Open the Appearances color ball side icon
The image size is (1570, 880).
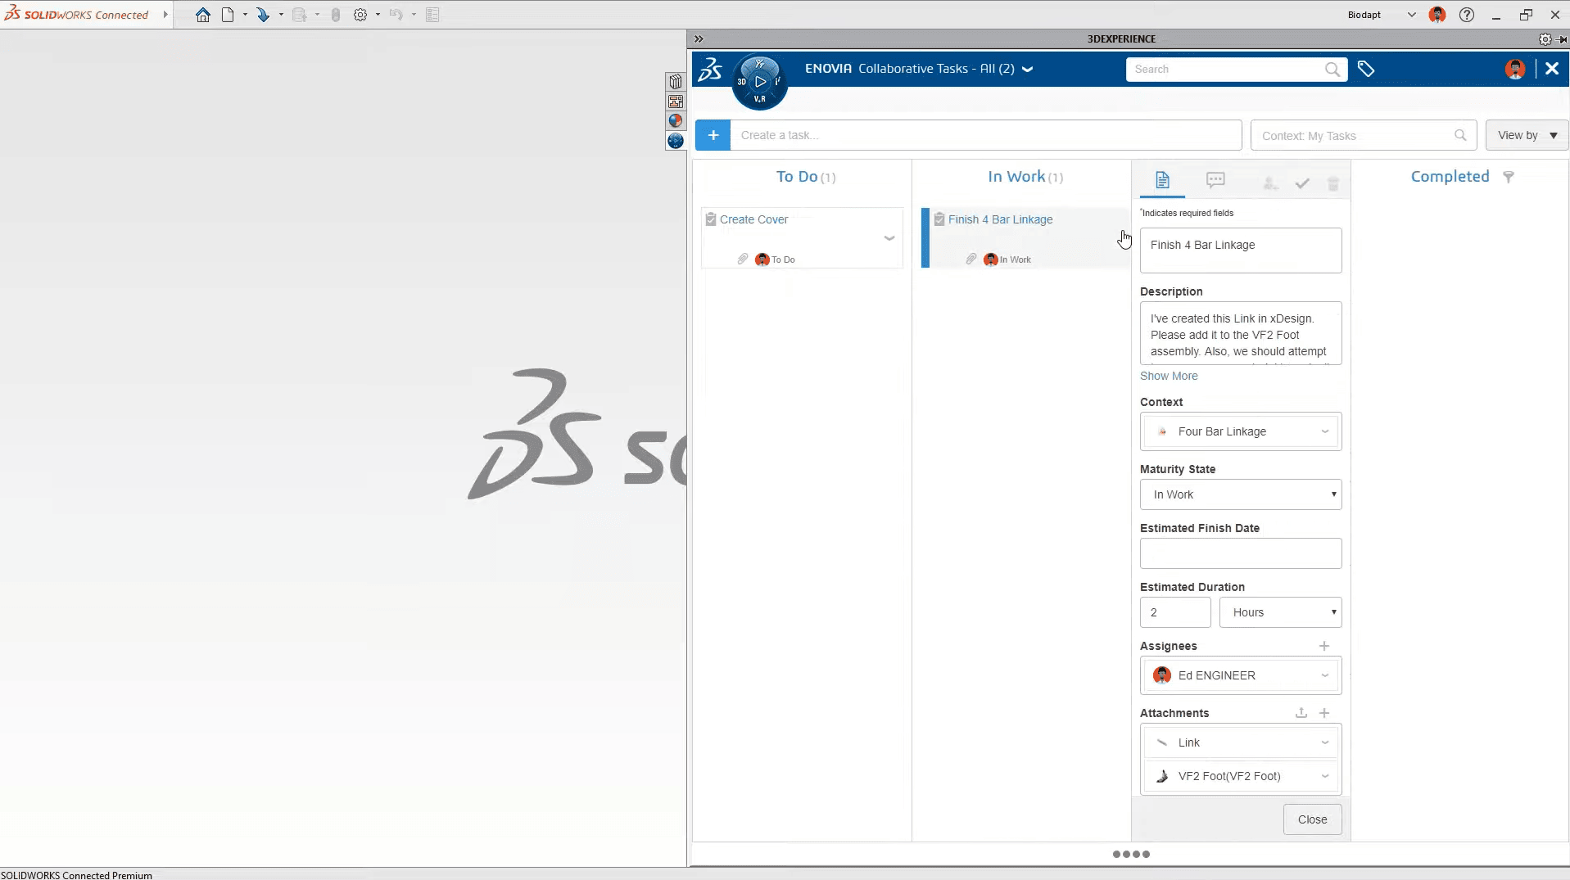(676, 121)
